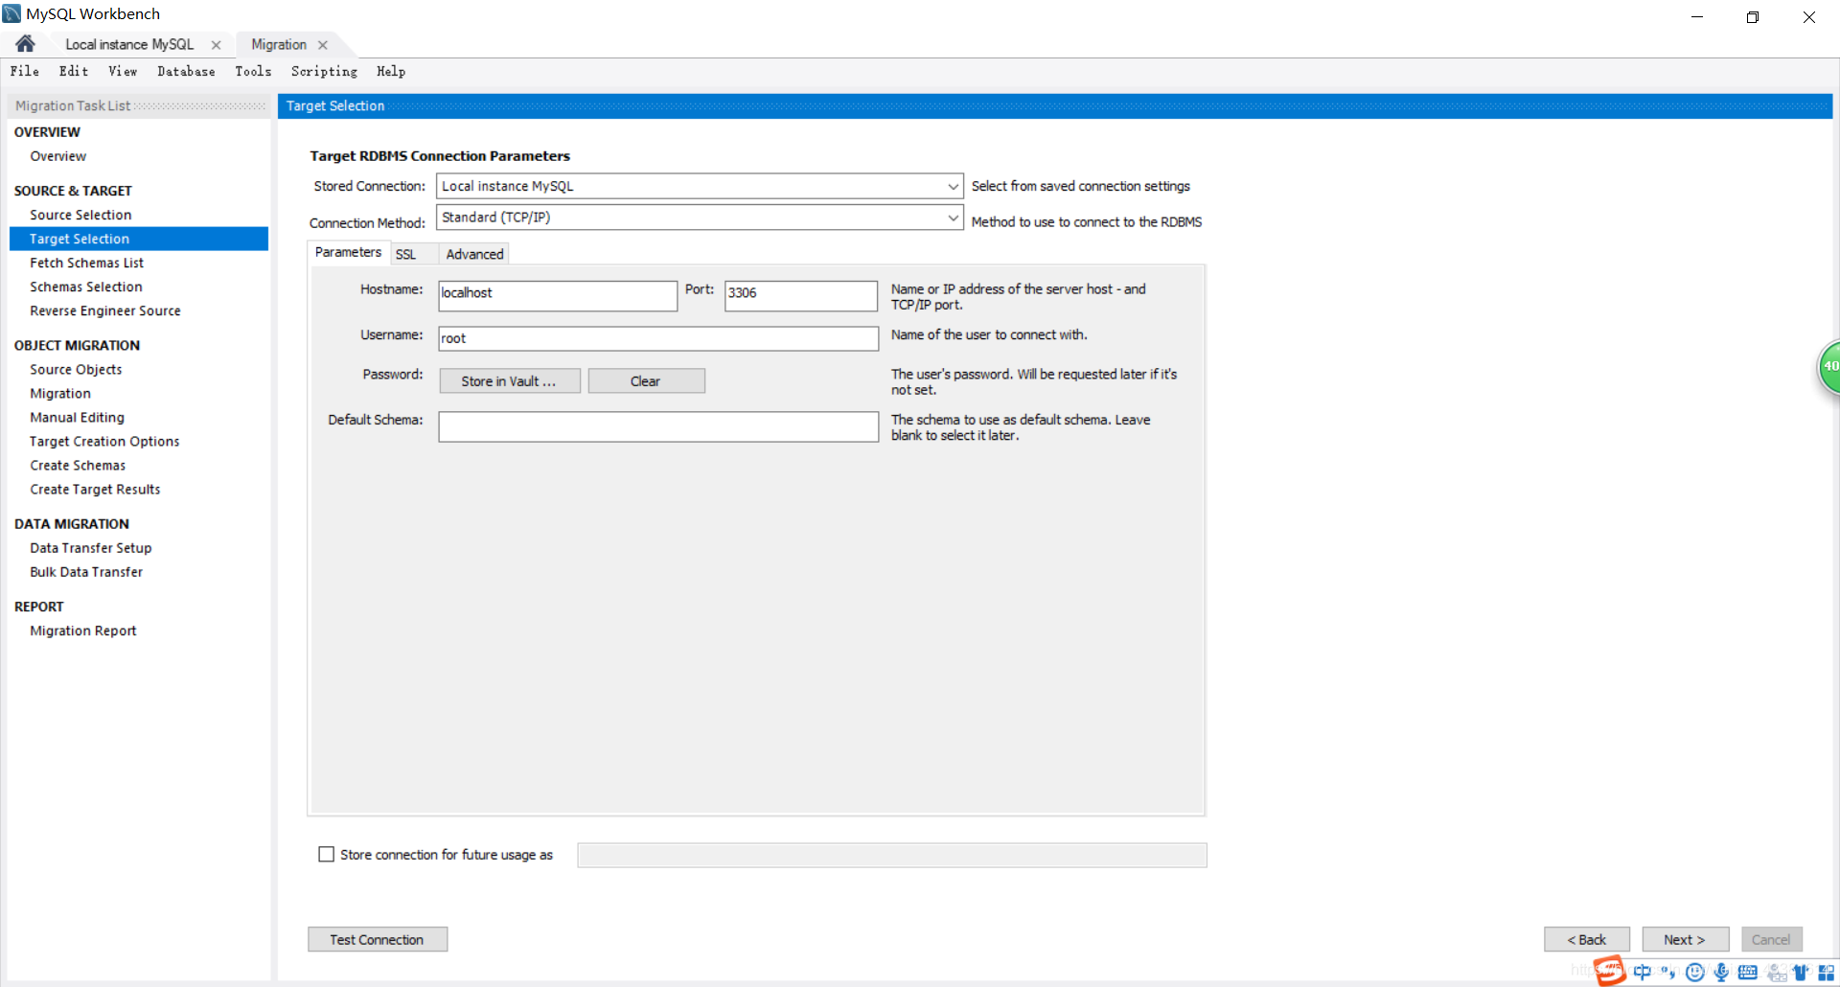Expand the Stored Connection dropdown
The height and width of the screenshot is (987, 1840).
(953, 186)
